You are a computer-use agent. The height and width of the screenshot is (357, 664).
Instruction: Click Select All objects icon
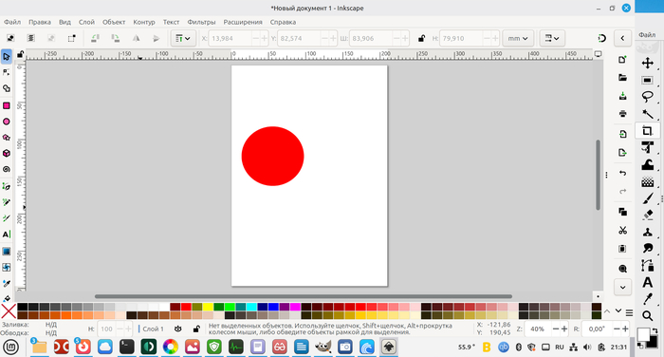10,38
